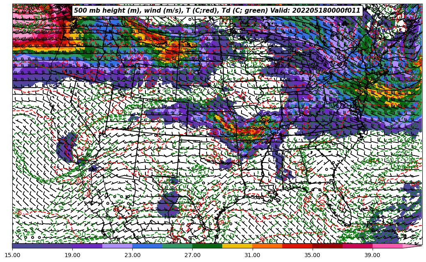Click the 15.00 colorbar tick label
Screen dimensions: 426x262
[13, 255]
